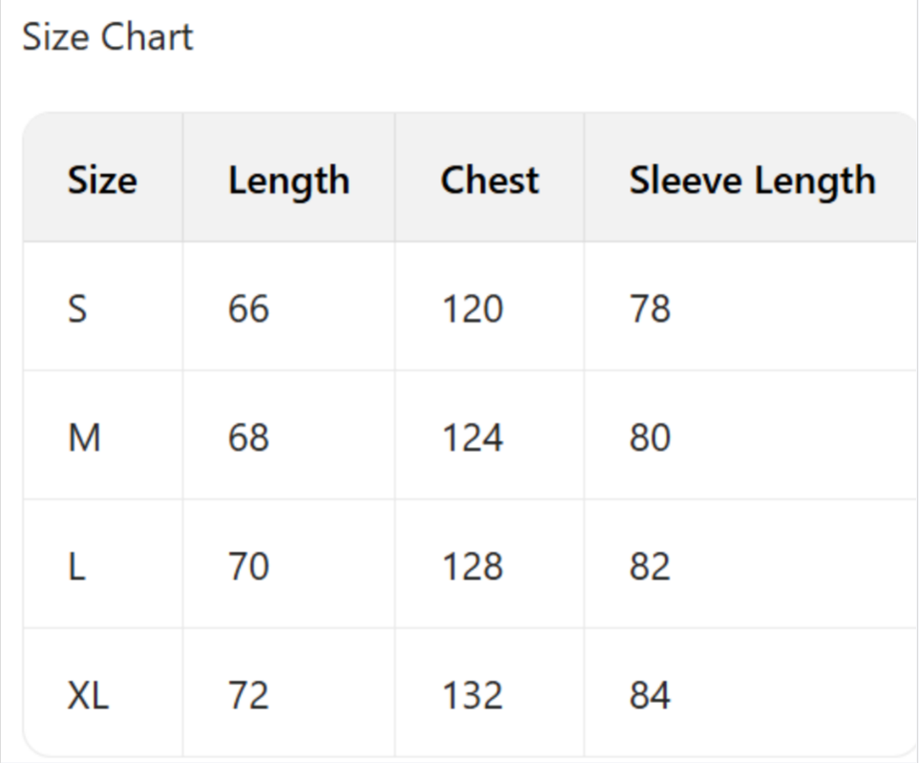Click sleeve length 82 in the L row
The width and height of the screenshot is (919, 763).
(650, 566)
